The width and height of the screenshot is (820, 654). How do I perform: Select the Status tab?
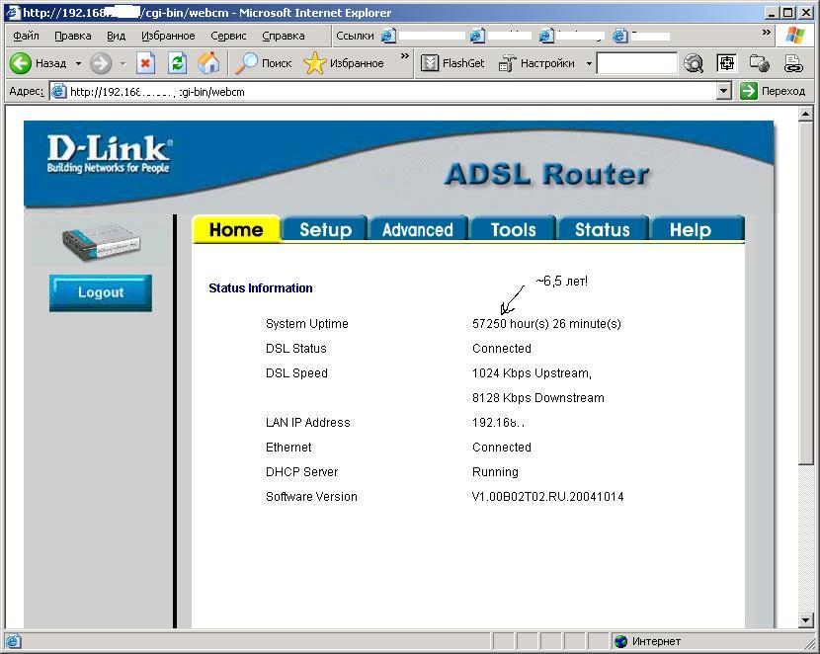click(602, 229)
